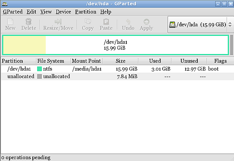Click the green ntfs color swatch

tap(39, 69)
